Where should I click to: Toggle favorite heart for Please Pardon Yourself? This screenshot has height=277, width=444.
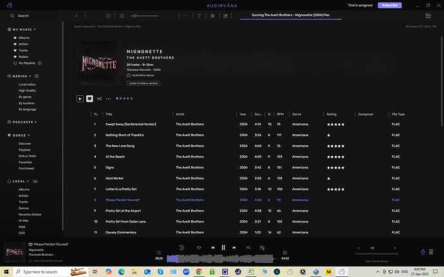pos(31,244)
